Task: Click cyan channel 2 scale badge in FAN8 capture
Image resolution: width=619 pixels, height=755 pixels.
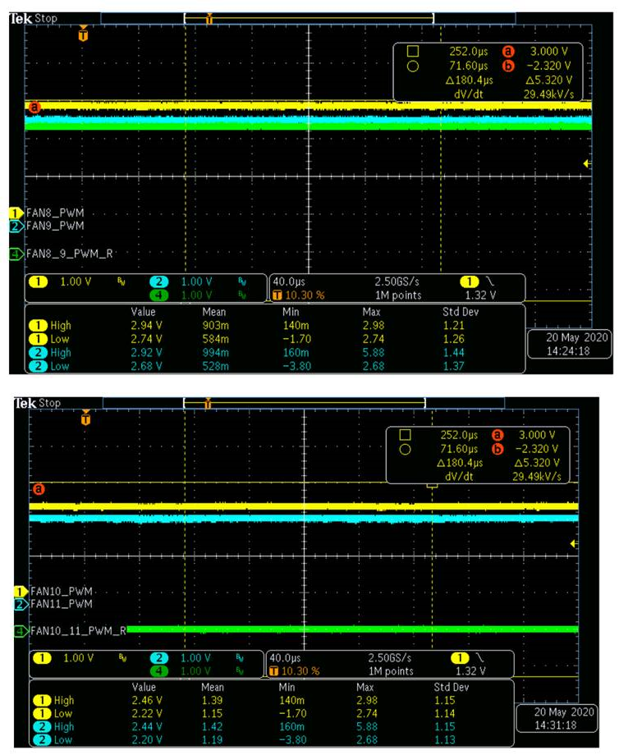Action: pyautogui.click(x=159, y=281)
